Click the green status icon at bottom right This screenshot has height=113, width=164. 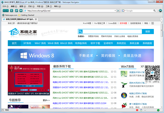158,110
